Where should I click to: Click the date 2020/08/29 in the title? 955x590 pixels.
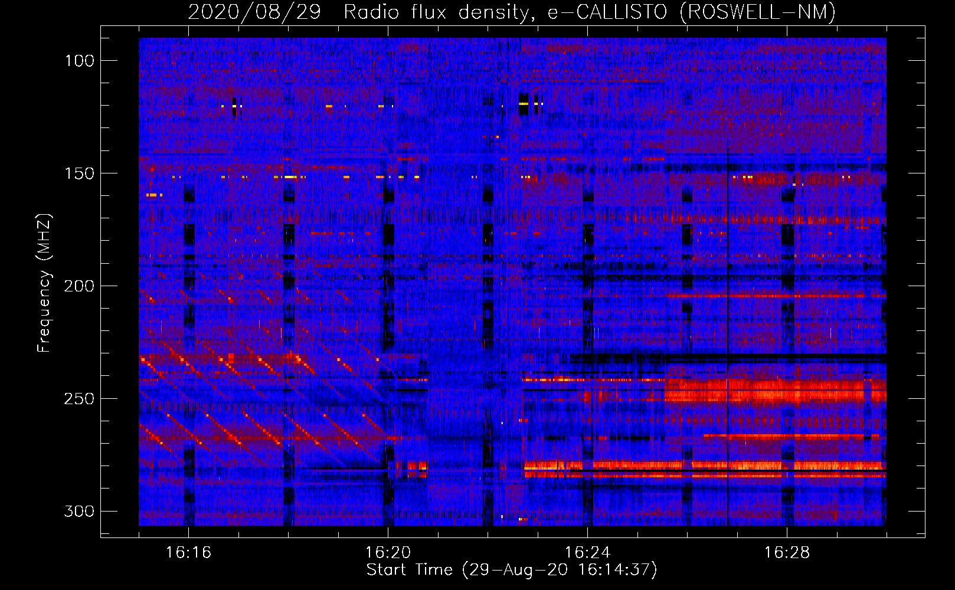(254, 12)
